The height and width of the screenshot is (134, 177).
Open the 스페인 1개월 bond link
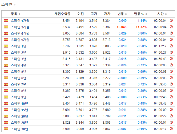tap(20, 21)
